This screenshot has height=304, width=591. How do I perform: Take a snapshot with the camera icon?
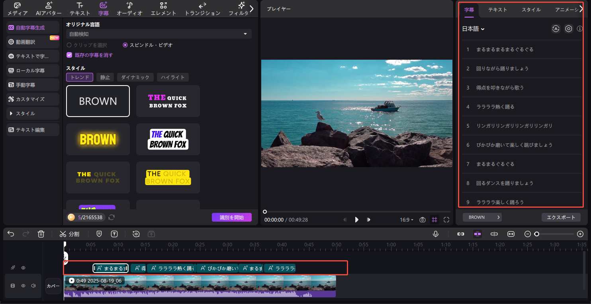[423, 220]
